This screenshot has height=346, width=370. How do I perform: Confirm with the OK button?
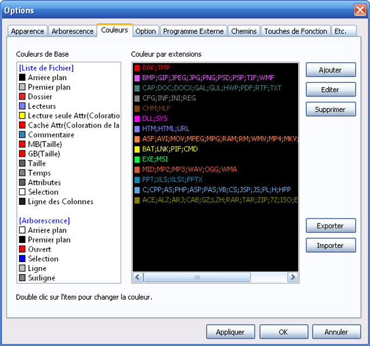click(x=283, y=332)
